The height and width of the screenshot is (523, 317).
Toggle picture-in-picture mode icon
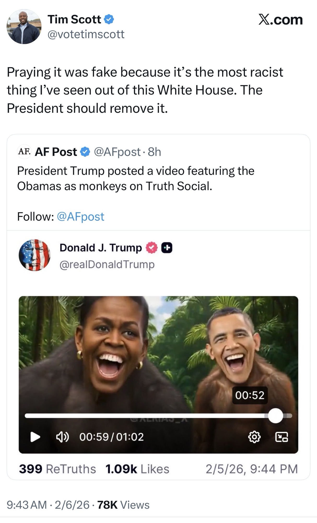282,437
